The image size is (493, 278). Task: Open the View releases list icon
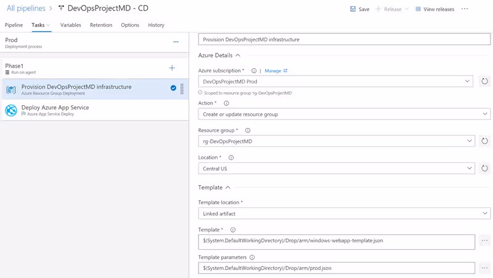(x=418, y=9)
